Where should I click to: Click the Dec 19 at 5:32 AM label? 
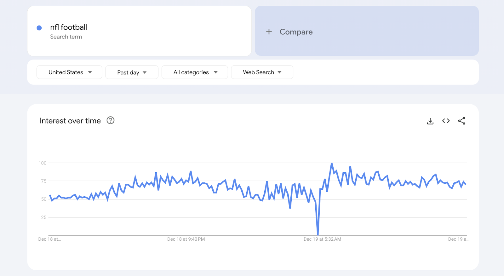click(322, 239)
